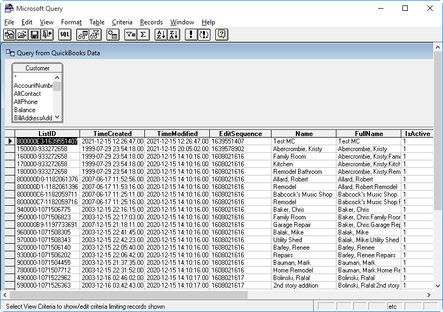Click the Name cell Remodel Bathroom
443x312 pixels.
coord(303,172)
